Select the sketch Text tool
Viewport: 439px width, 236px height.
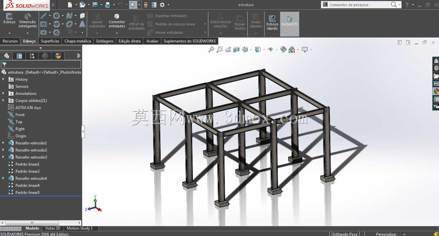point(82,24)
